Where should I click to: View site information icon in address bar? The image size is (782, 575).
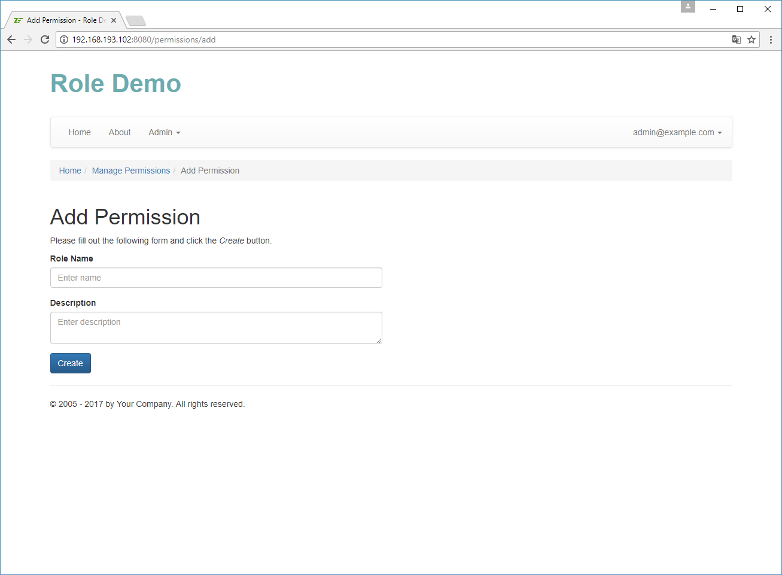64,39
